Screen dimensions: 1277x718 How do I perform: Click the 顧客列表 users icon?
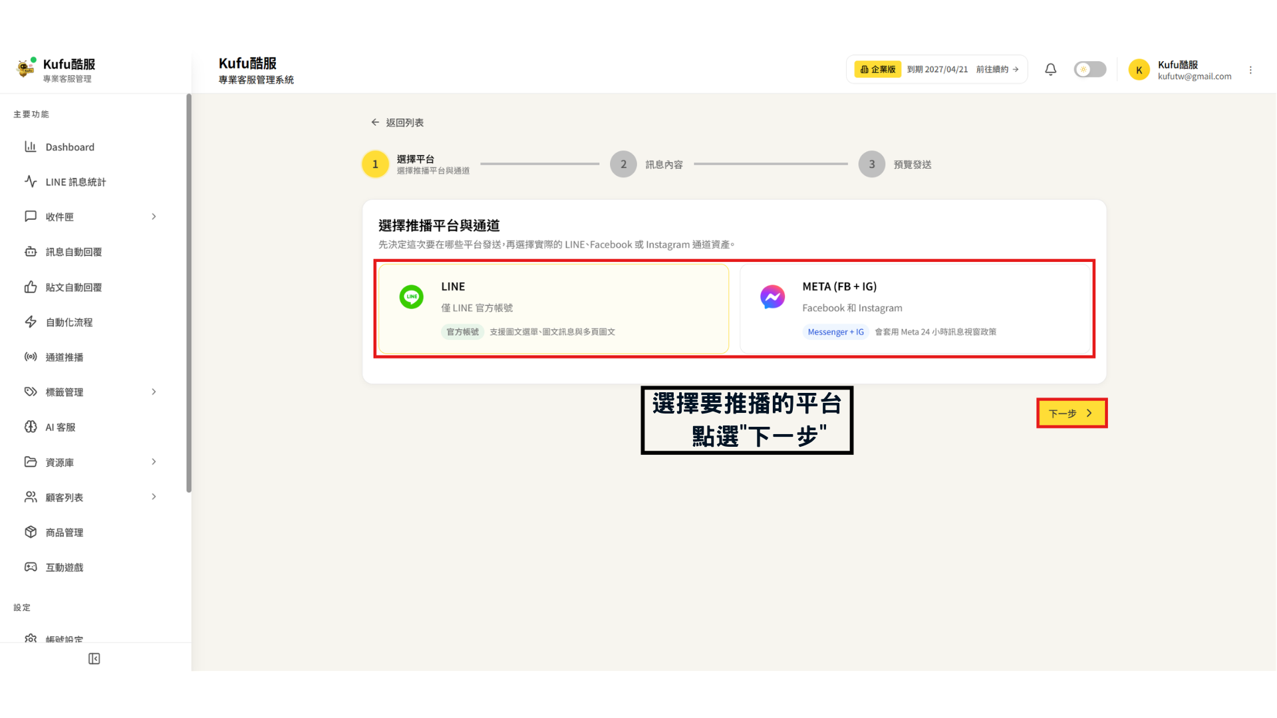[31, 497]
